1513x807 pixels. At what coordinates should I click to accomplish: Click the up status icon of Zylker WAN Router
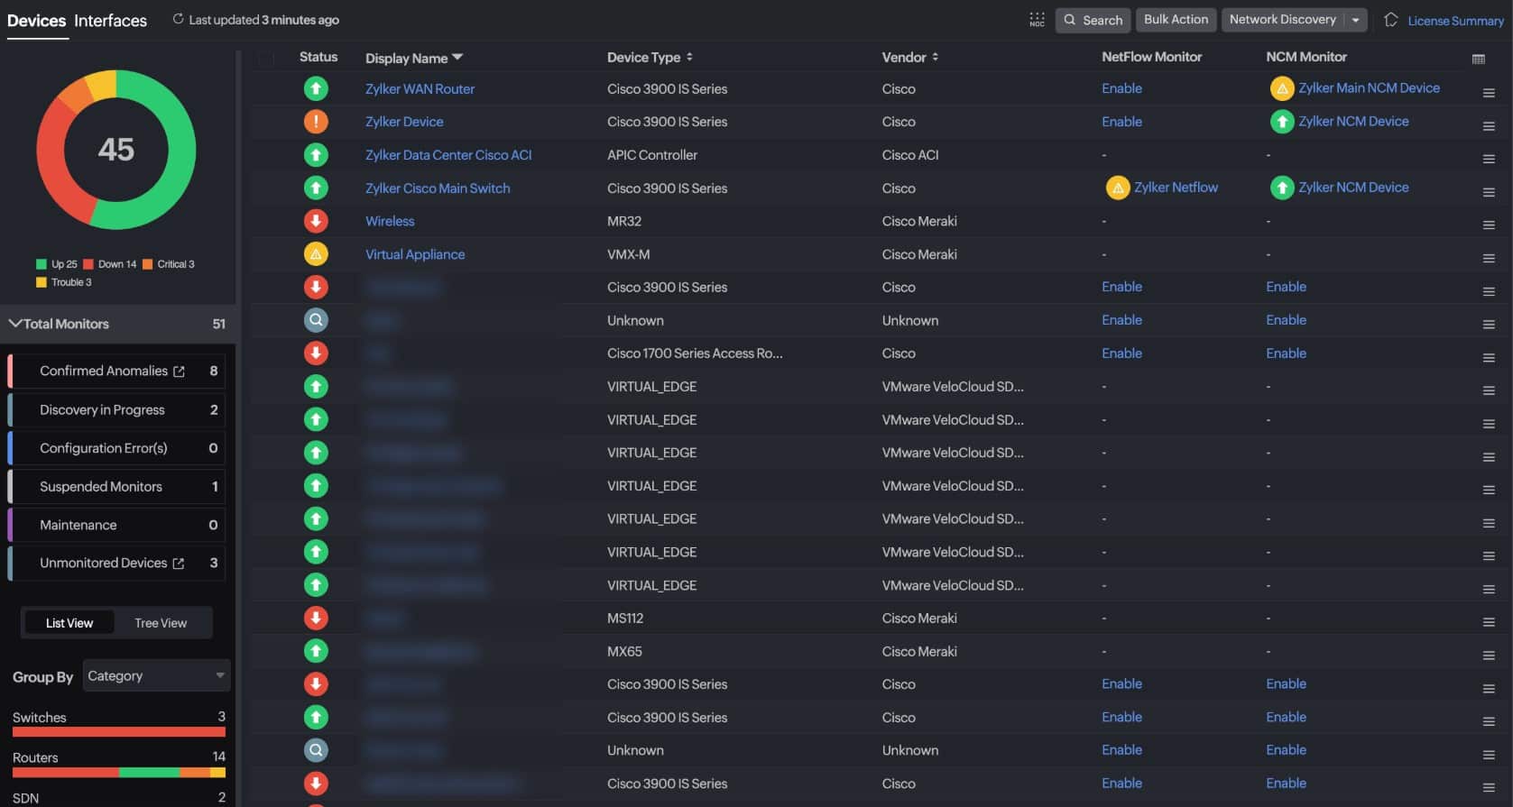(x=316, y=88)
